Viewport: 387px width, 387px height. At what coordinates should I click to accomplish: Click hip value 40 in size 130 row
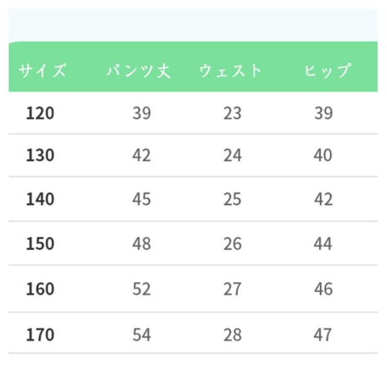pos(324,155)
